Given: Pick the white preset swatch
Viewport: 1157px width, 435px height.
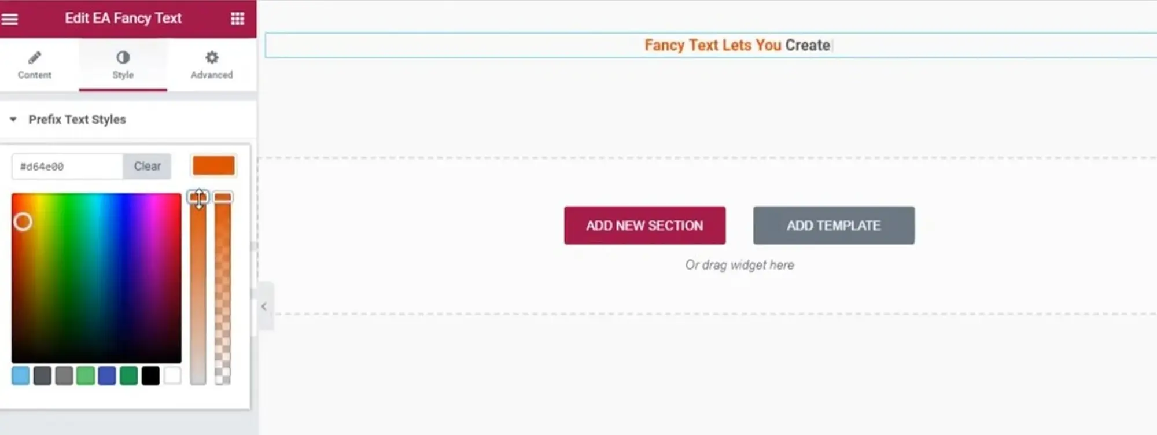Looking at the screenshot, I should pyautogui.click(x=172, y=376).
